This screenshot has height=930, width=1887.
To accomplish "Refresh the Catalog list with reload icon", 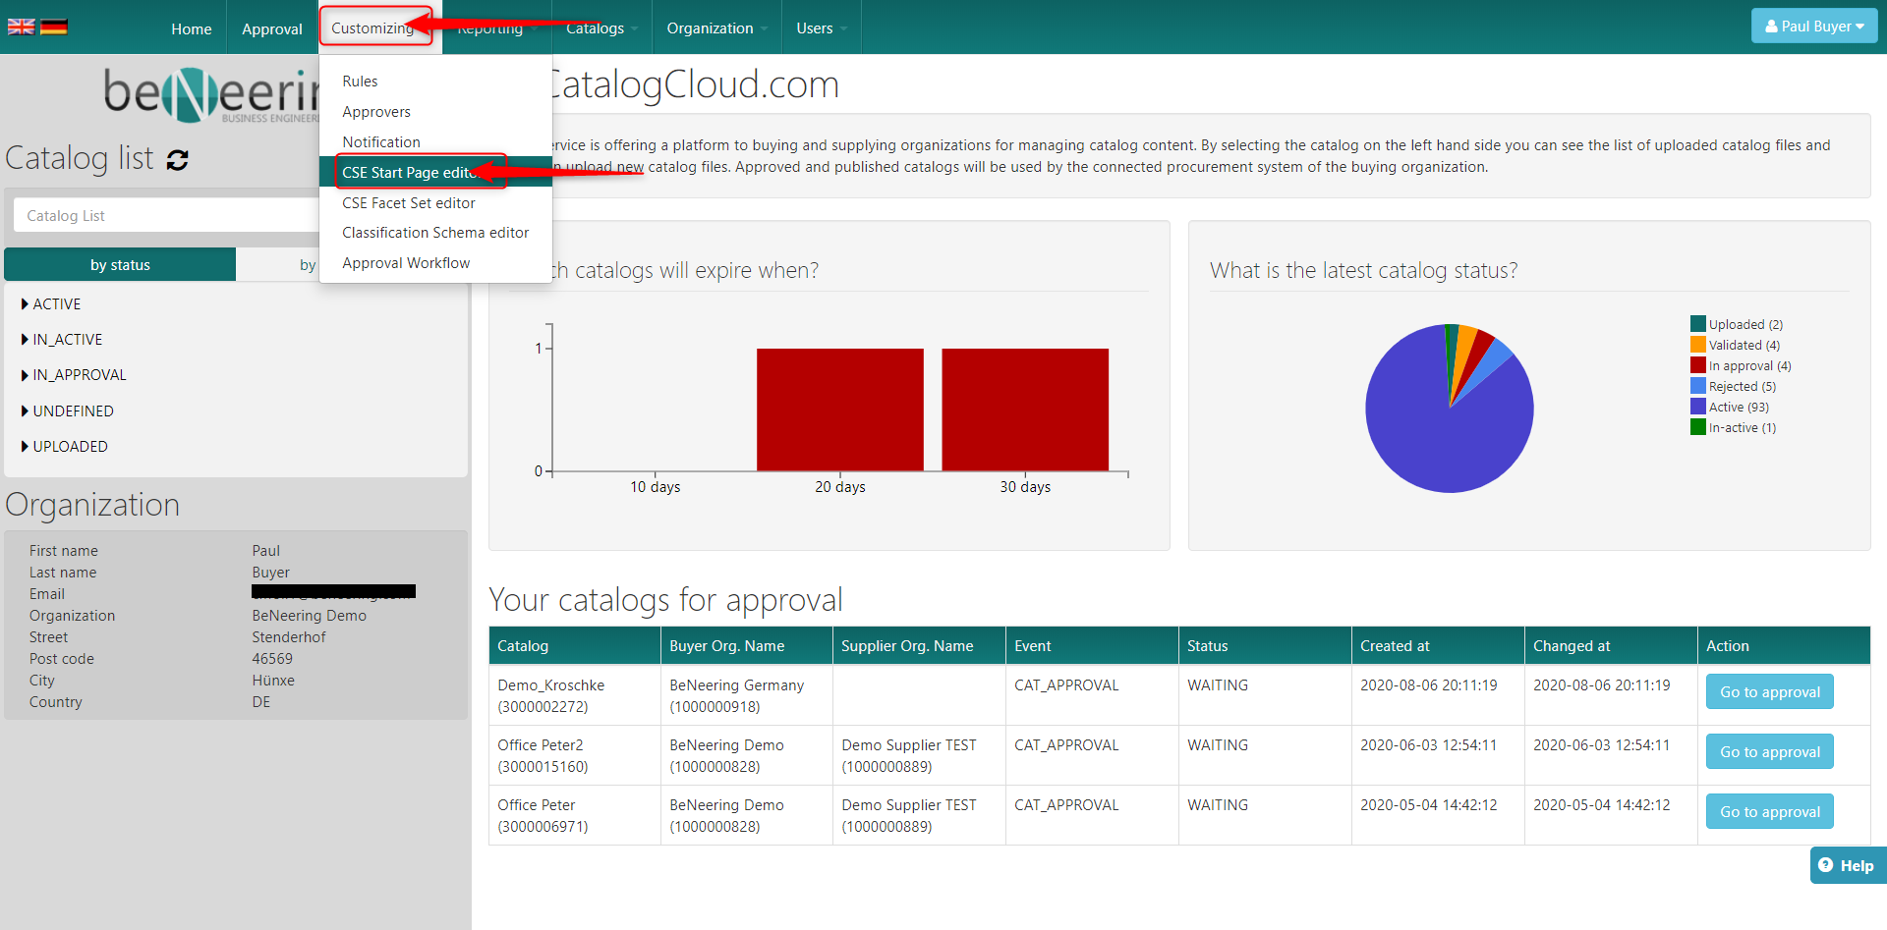I will (178, 160).
